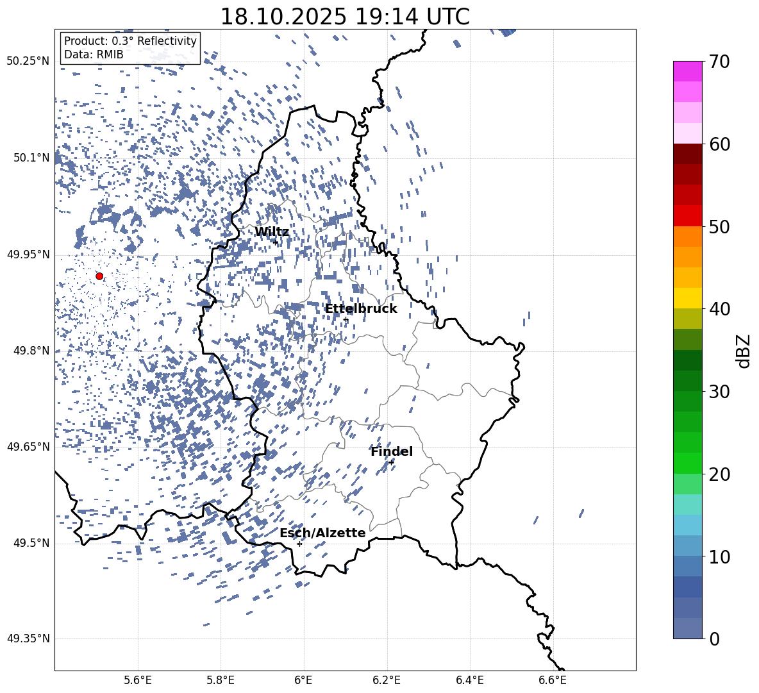Click the 49.95°N latitude label
Viewport: 759px width, 693px height.
point(28,255)
